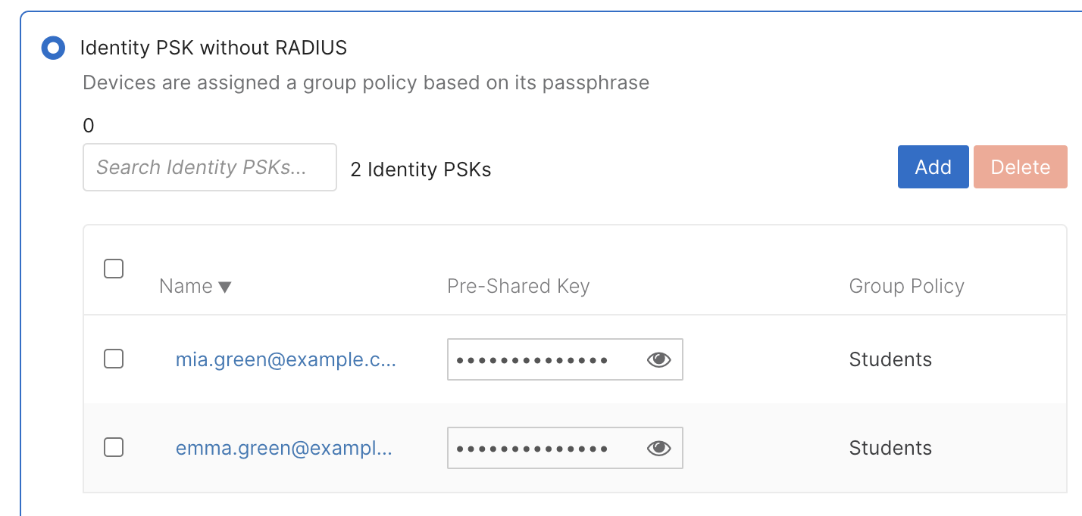Viewport: 1082px width, 516px height.
Task: Click the Add button
Action: pyautogui.click(x=933, y=166)
